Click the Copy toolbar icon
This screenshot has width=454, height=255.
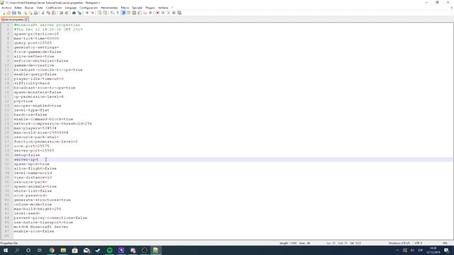click(48, 13)
